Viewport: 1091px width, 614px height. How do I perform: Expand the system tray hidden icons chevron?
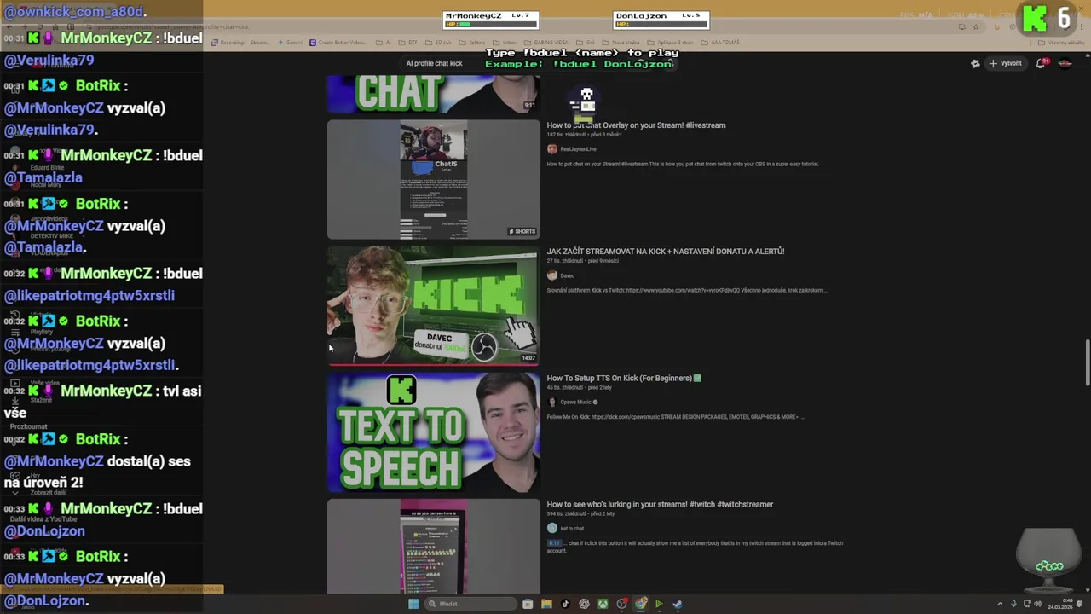(1000, 604)
